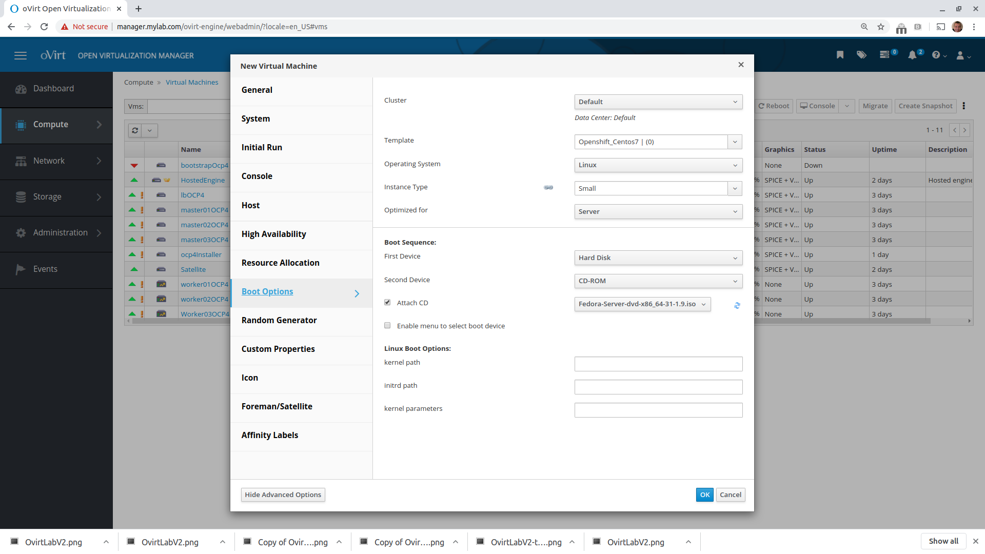
Task: Switch to the Initial Run tab
Action: click(302, 148)
